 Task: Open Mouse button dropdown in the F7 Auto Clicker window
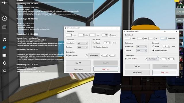[x=82, y=43]
